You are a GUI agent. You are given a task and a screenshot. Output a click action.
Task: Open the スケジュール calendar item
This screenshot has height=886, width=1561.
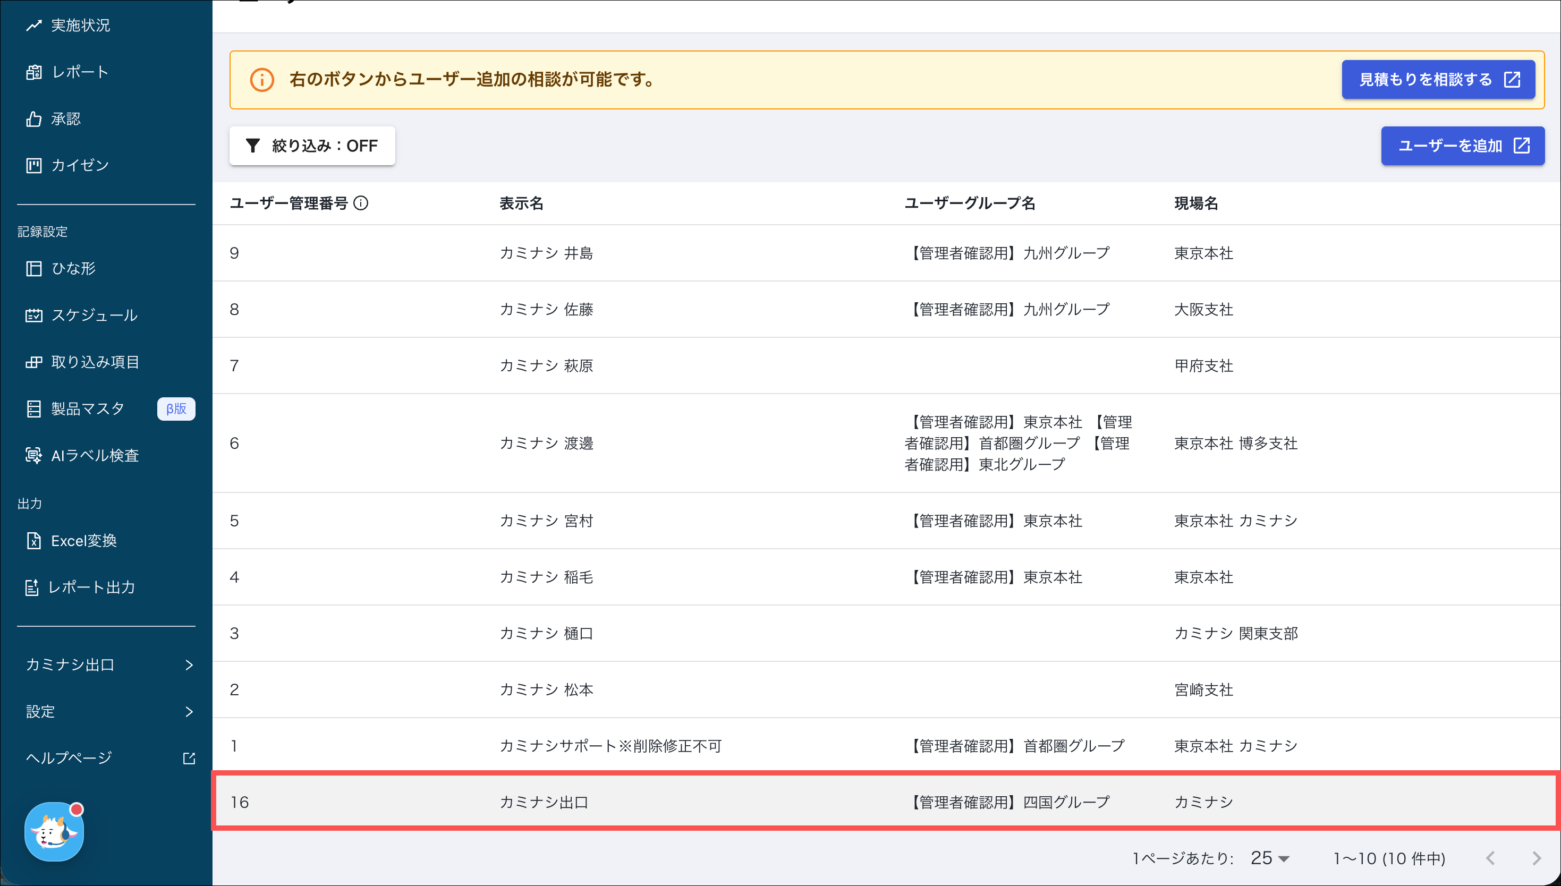pos(94,315)
